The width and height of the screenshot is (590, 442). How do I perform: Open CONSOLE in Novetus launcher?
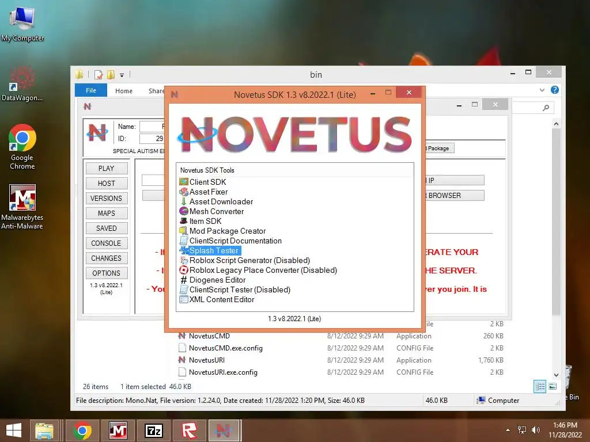tap(107, 243)
